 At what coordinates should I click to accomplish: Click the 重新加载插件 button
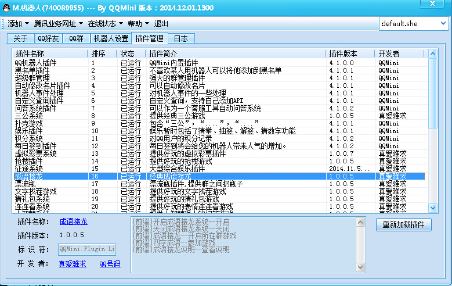coord(404,225)
